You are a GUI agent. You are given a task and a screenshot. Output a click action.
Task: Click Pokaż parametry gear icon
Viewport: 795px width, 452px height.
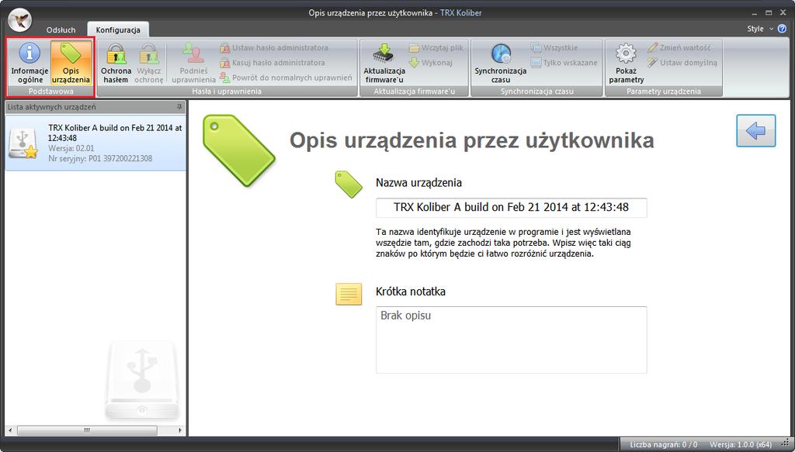click(627, 63)
